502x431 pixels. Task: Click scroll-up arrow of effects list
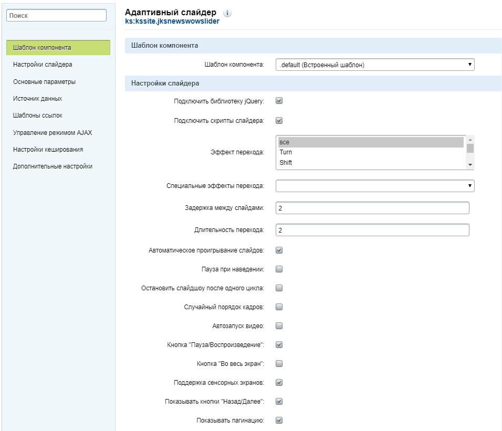[470, 140]
